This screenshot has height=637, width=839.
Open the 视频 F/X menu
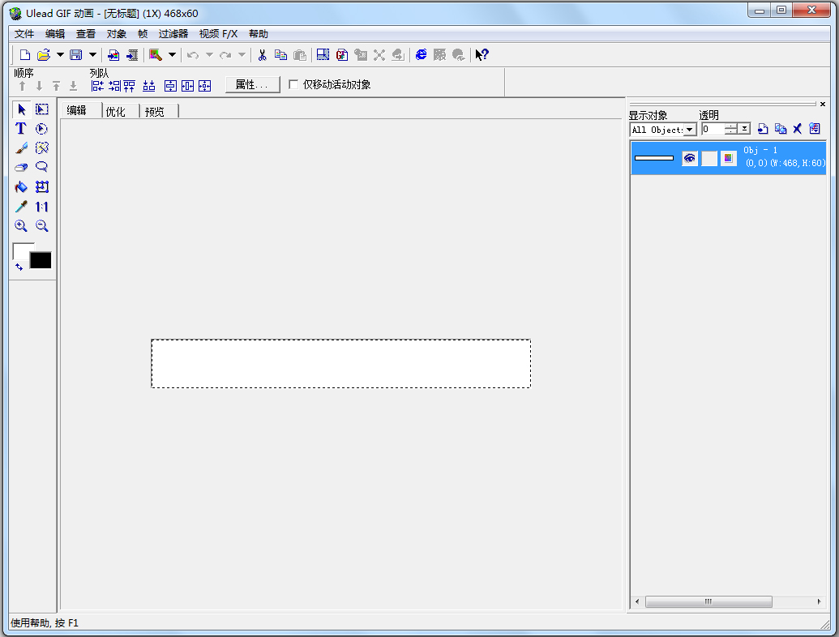218,34
